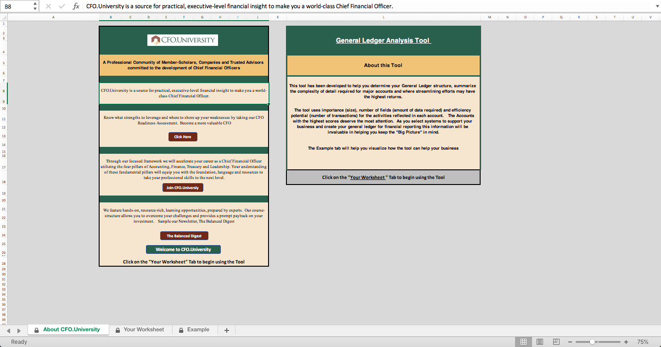This screenshot has width=661, height=347.
Task: Select column K header
Action: [278, 17]
